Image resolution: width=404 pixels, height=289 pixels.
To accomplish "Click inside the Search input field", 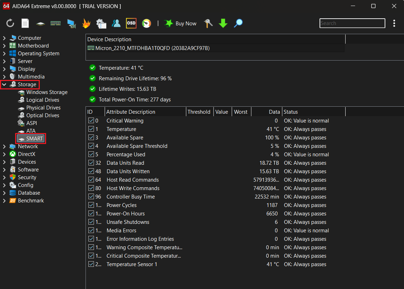I will [352, 23].
